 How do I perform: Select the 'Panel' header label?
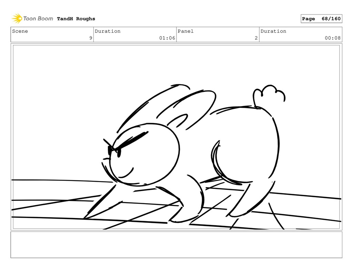pos(185,31)
